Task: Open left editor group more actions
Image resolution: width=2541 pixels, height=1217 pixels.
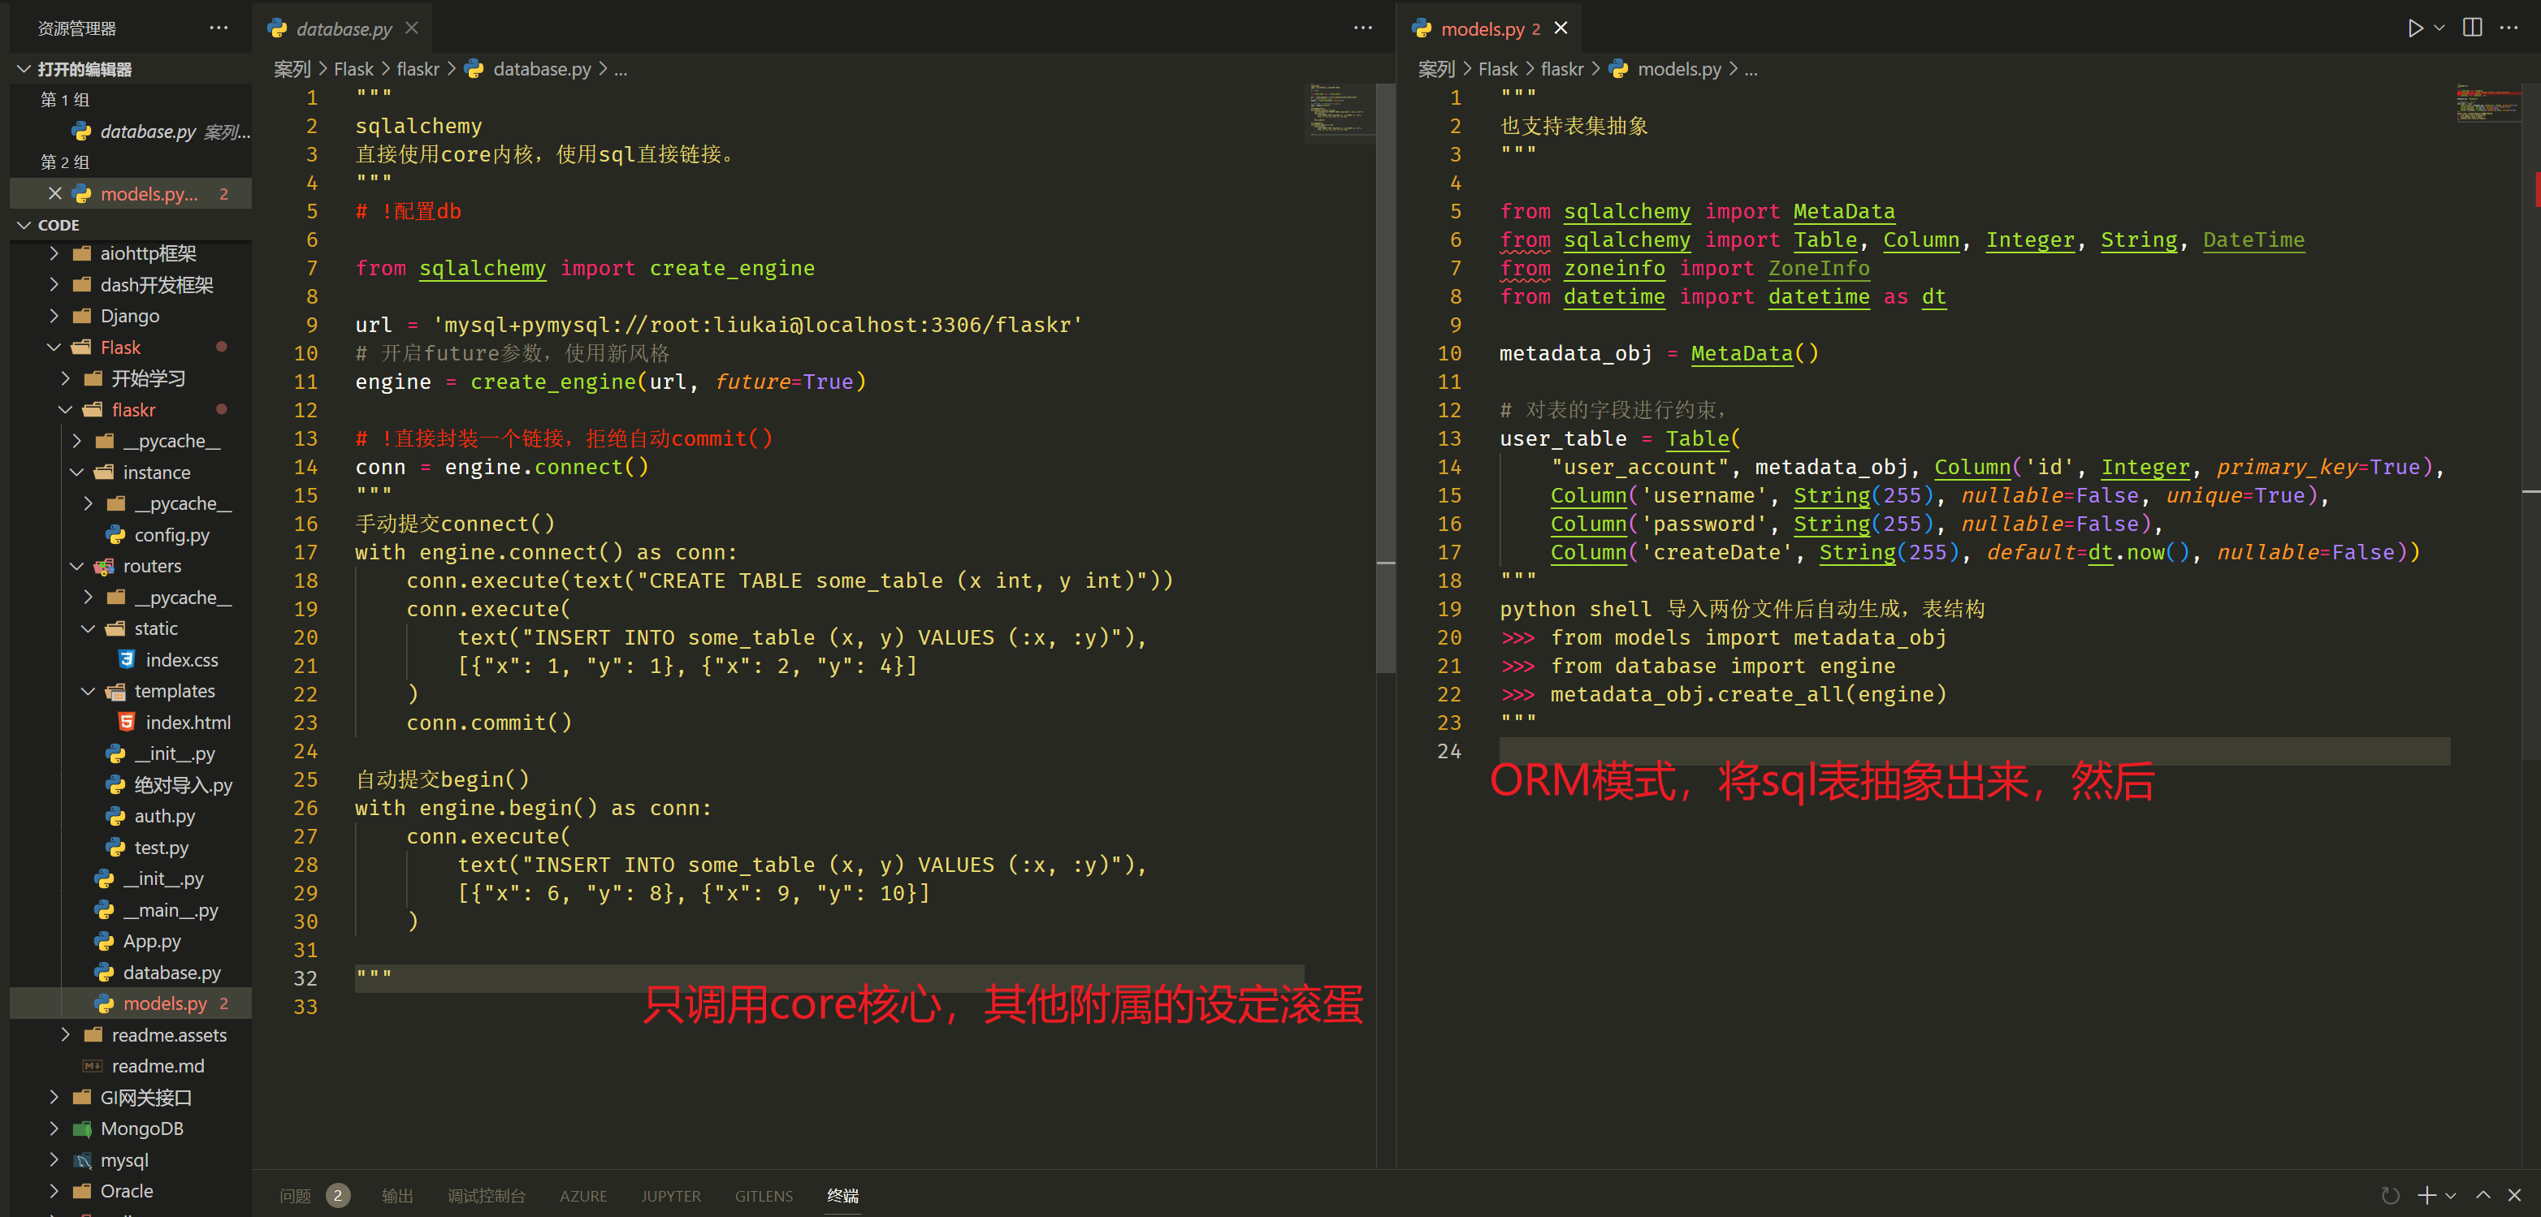Action: (1362, 28)
